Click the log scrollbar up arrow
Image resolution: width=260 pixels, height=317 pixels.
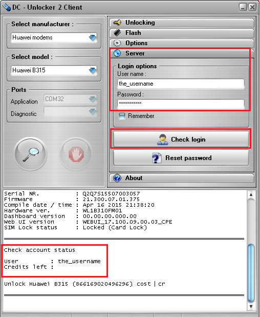tap(251, 194)
